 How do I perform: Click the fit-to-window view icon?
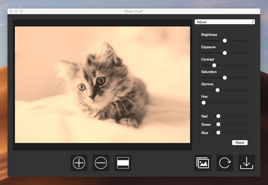tap(123, 163)
